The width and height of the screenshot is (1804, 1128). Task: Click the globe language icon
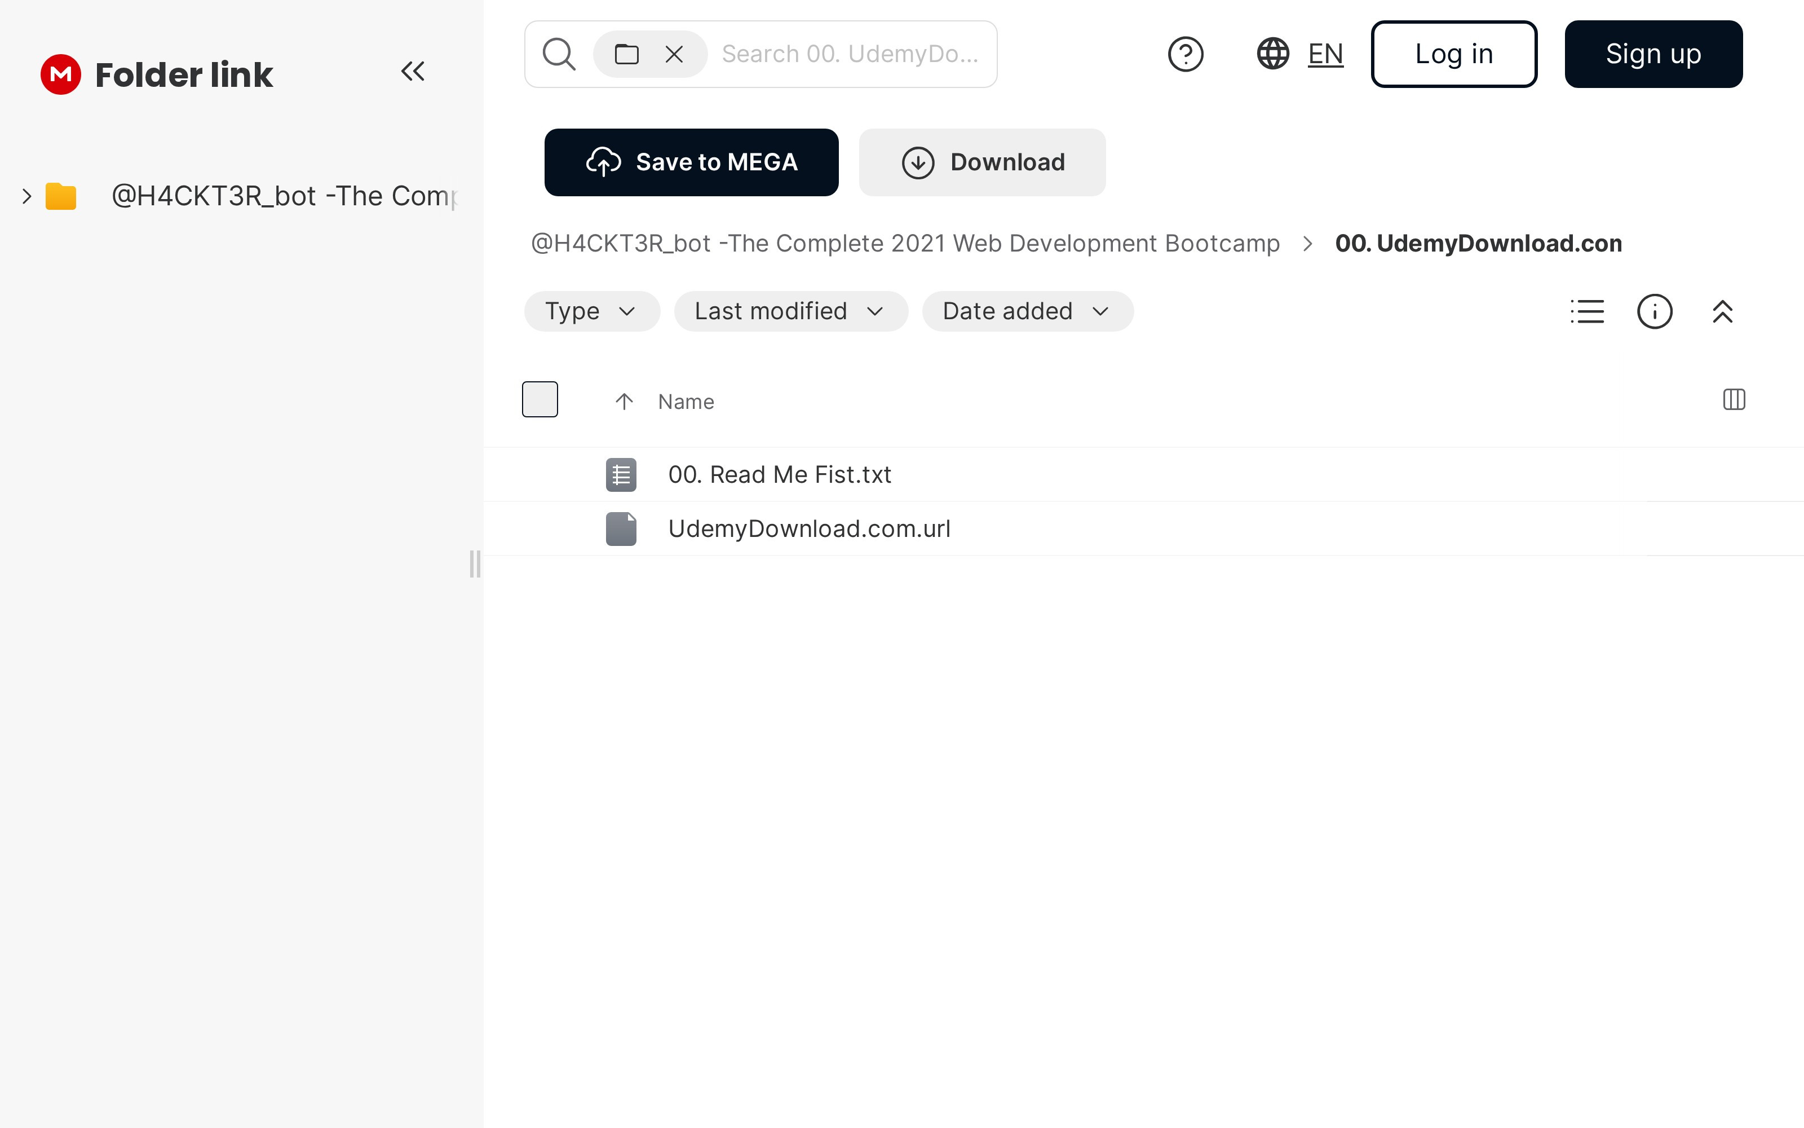pyautogui.click(x=1272, y=54)
